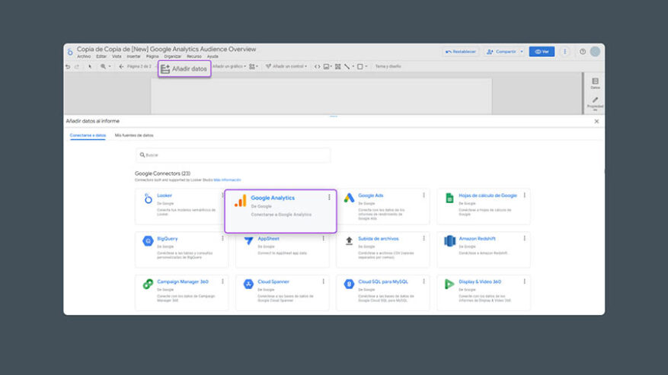Viewport: 668px width, 375px height.
Task: Click the embed URL code icon
Action: 318,66
